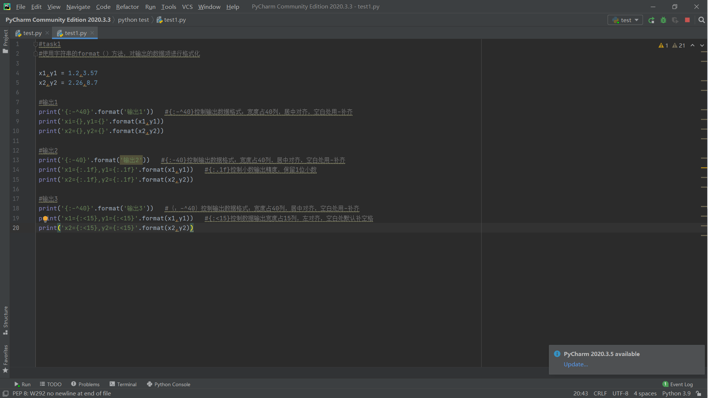
Task: Click the yellow intention bulb on line 19
Action: [x=45, y=219]
